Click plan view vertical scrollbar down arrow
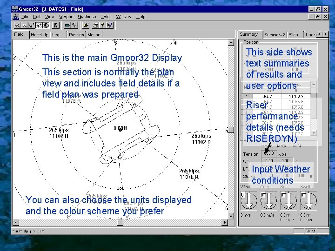The height and width of the screenshot is (251, 335). click(231, 217)
